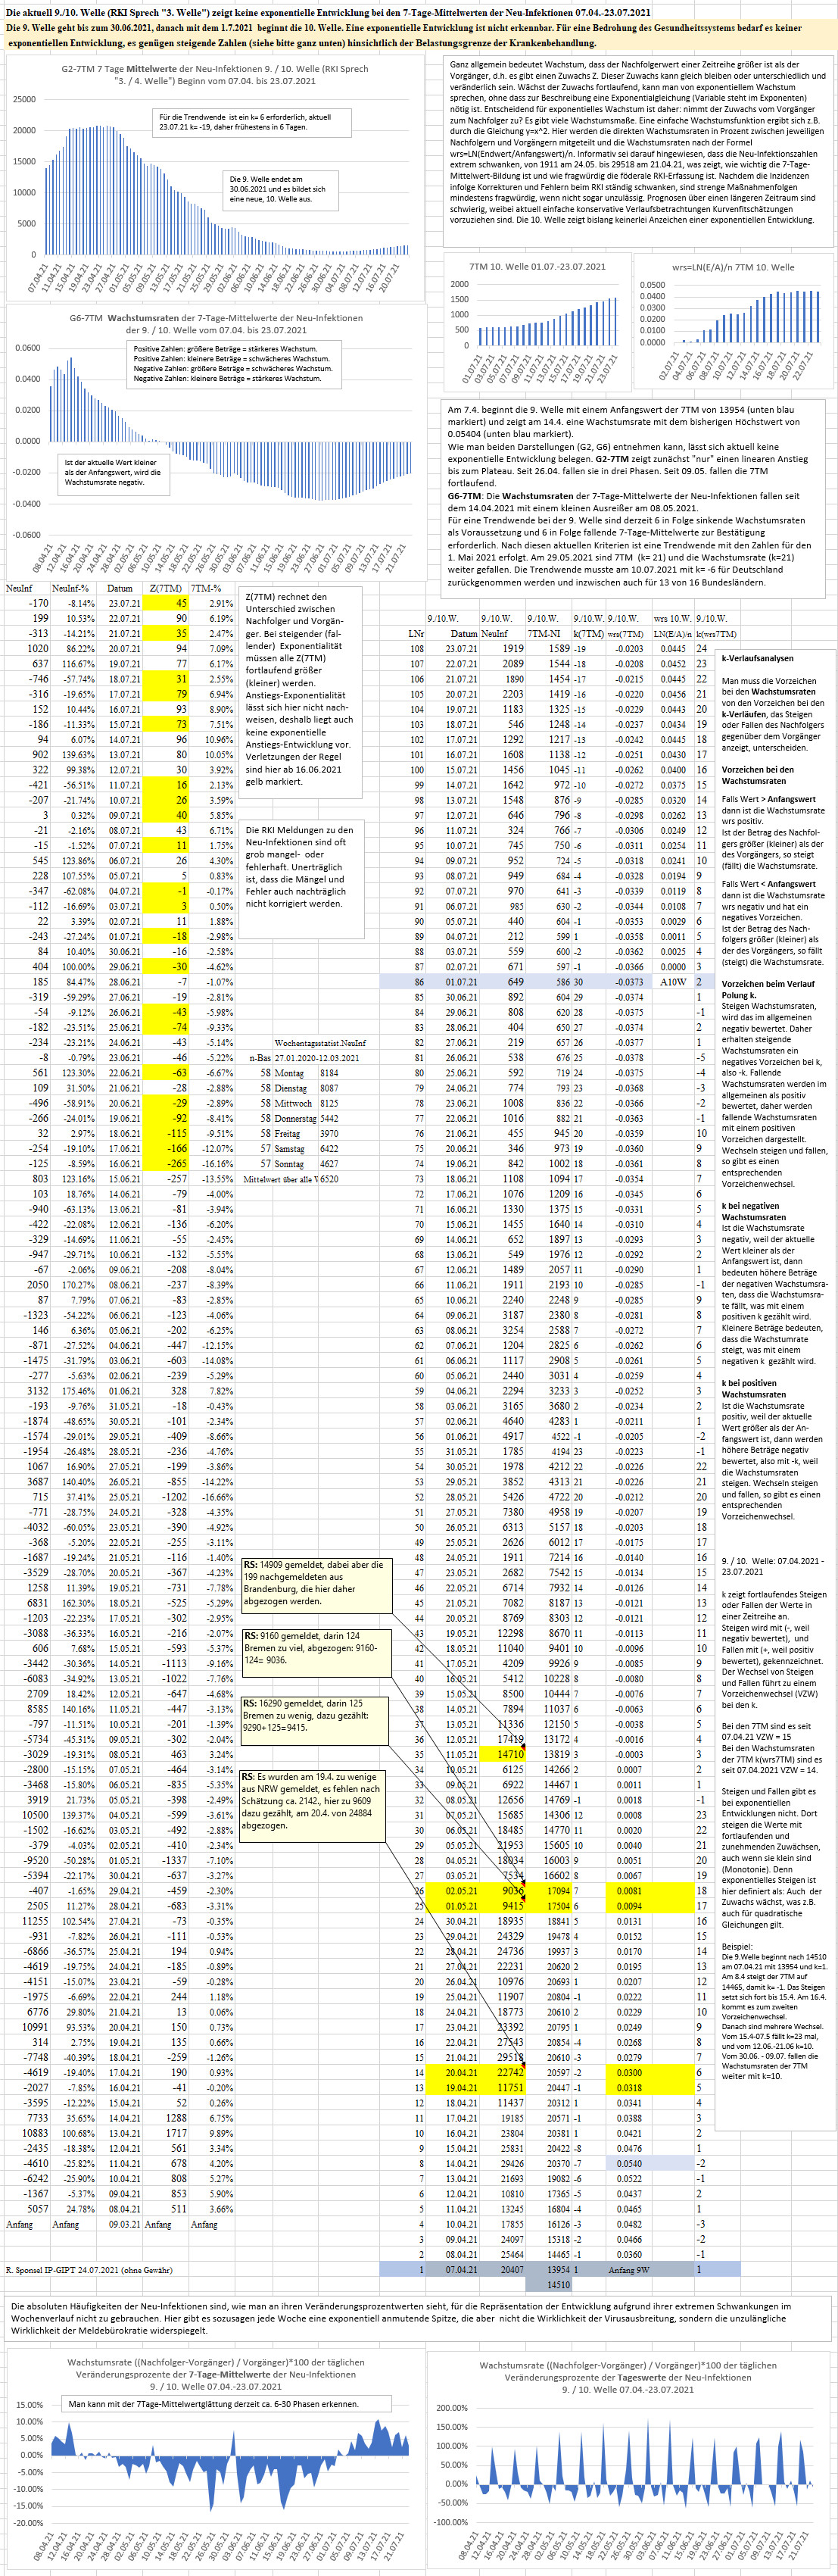Click the top title row 'Die aktuell 9./10. Welle'
838x2576 pixels.
[x=328, y=12]
